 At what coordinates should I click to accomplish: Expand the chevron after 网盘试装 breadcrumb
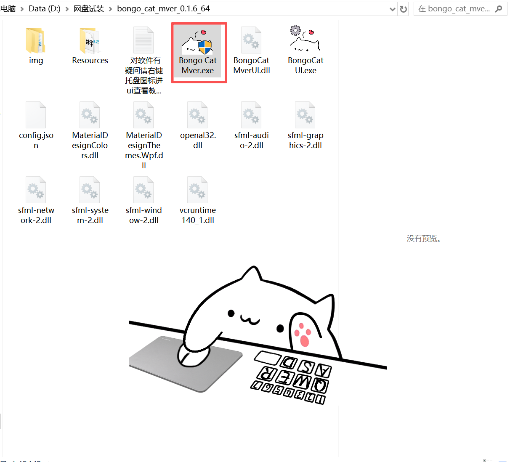111,9
